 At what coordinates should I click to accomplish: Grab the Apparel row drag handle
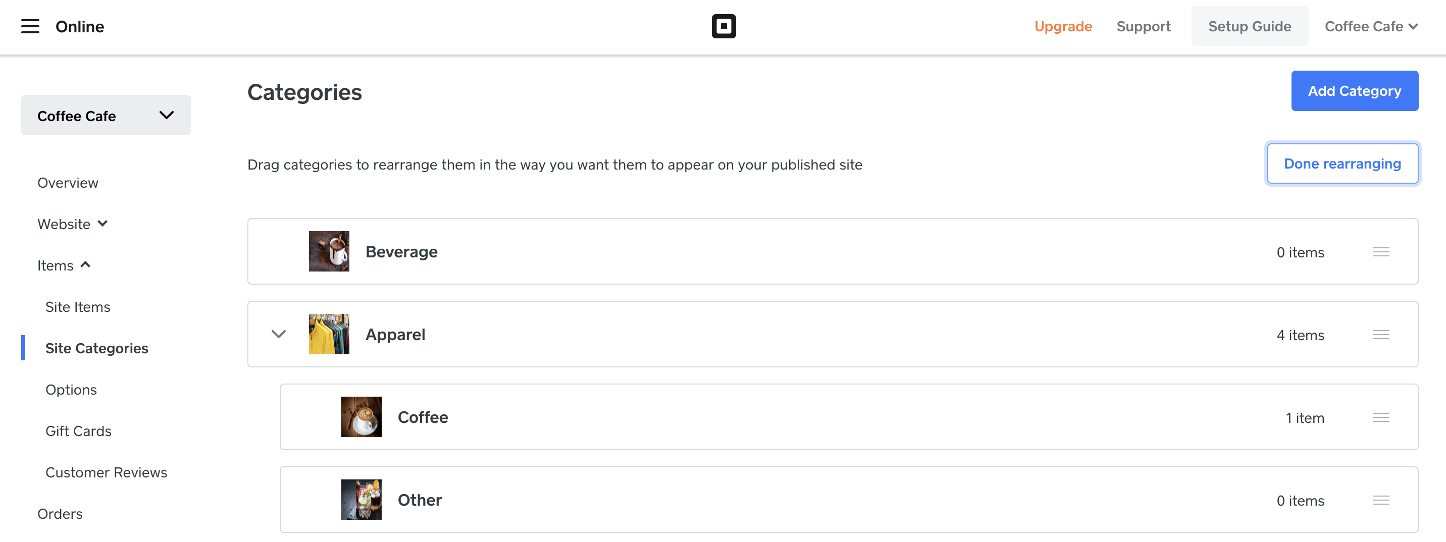click(1381, 335)
